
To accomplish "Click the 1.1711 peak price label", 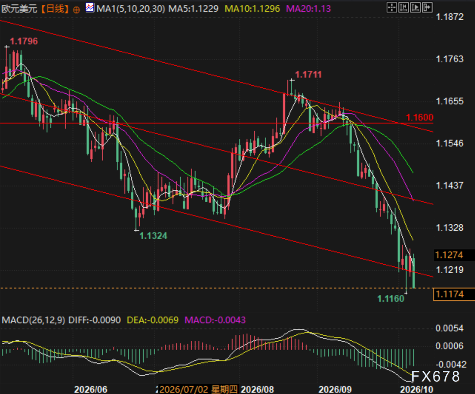I will tap(308, 74).
